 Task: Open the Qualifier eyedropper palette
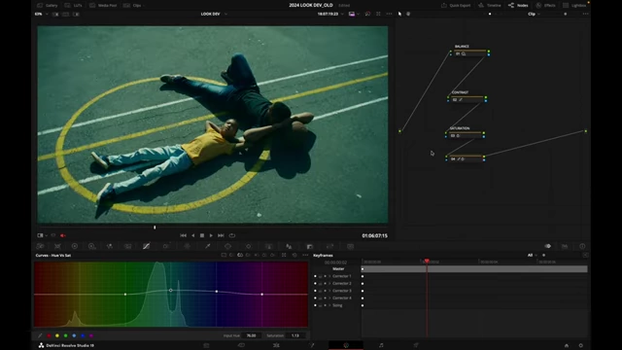point(207,246)
